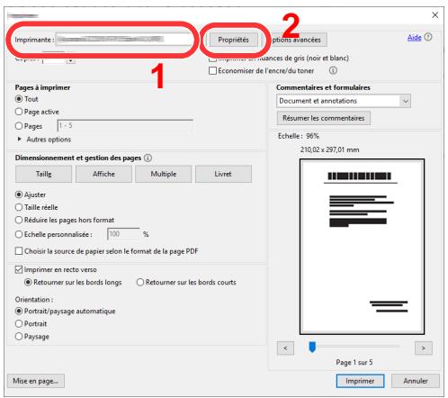The image size is (448, 398).
Task: Select the Tout radio button
Action: 19,99
